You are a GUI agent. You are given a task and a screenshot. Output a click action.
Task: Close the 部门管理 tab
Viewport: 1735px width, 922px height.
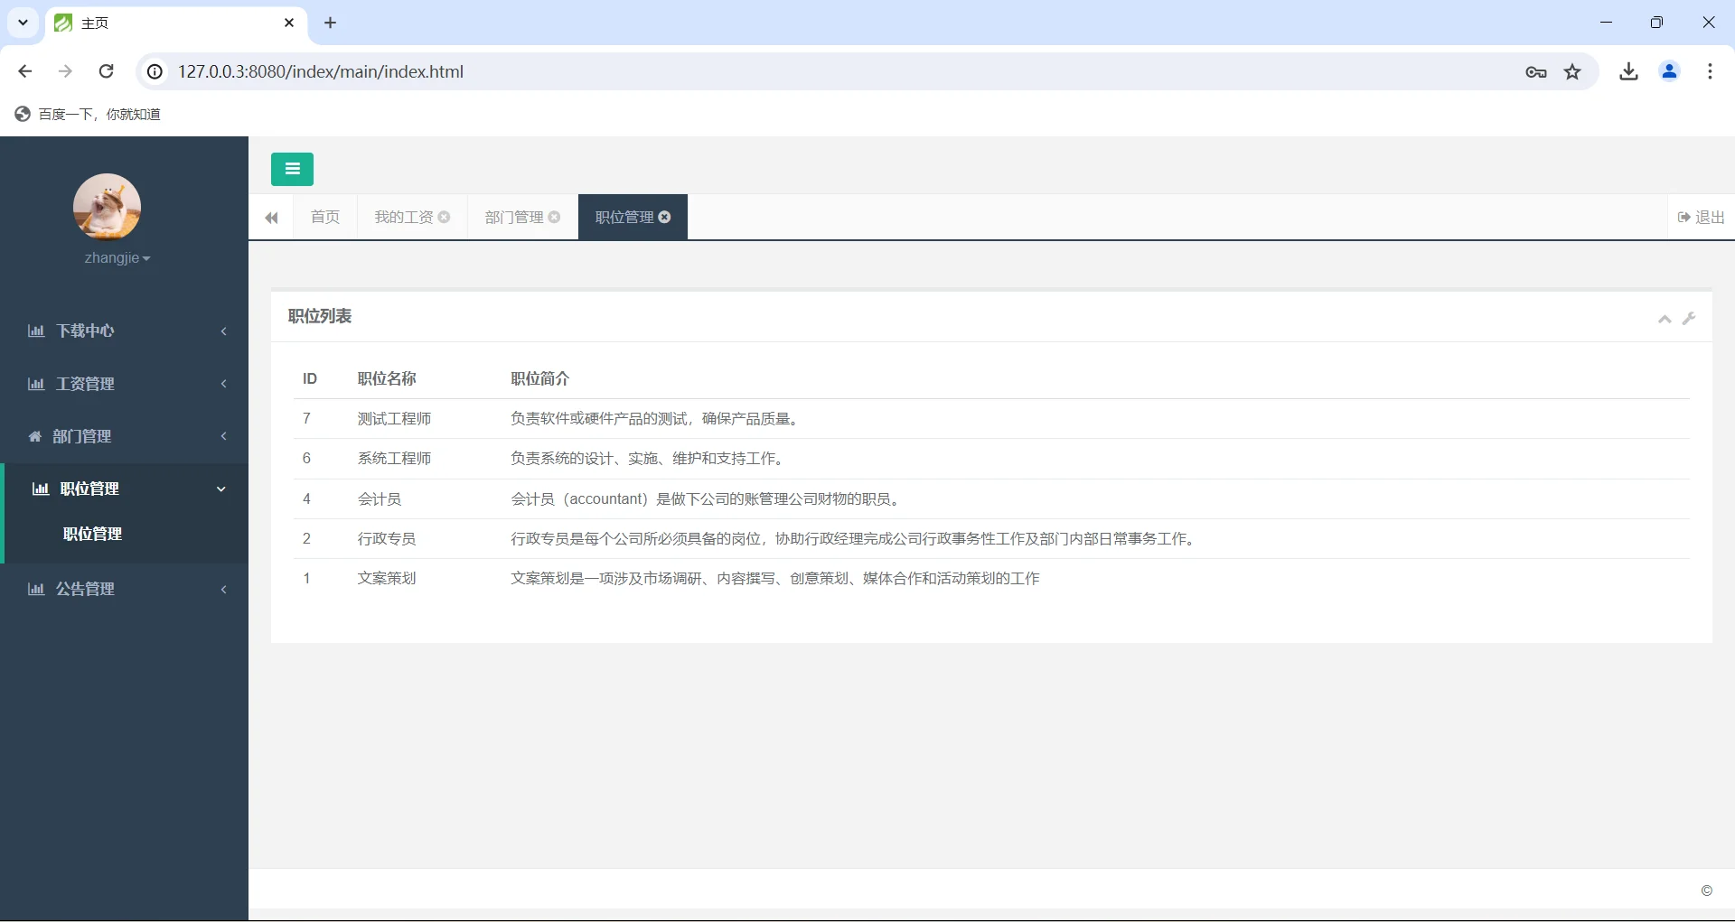(553, 217)
